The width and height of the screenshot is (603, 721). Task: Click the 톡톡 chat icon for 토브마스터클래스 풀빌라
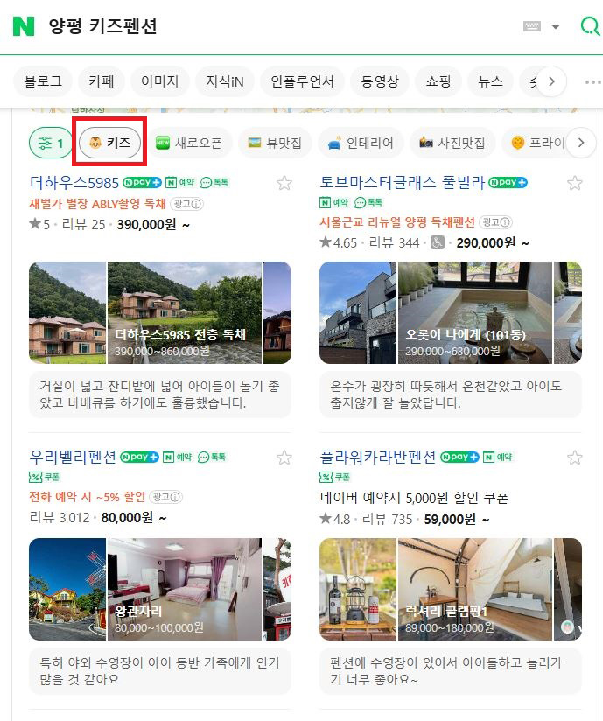tap(368, 202)
